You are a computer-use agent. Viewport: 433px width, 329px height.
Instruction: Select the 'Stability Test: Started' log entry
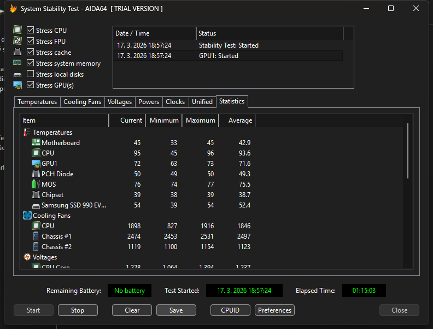pyautogui.click(x=228, y=45)
